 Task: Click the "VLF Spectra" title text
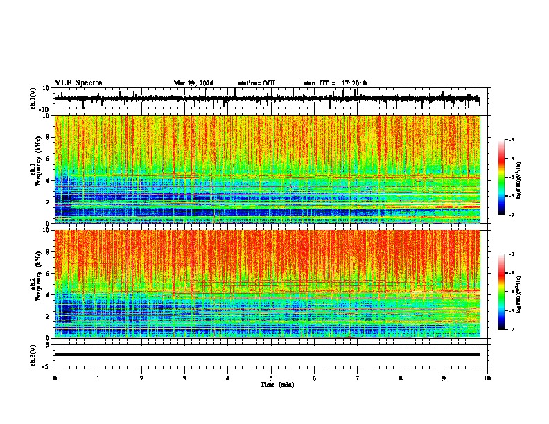(78, 83)
